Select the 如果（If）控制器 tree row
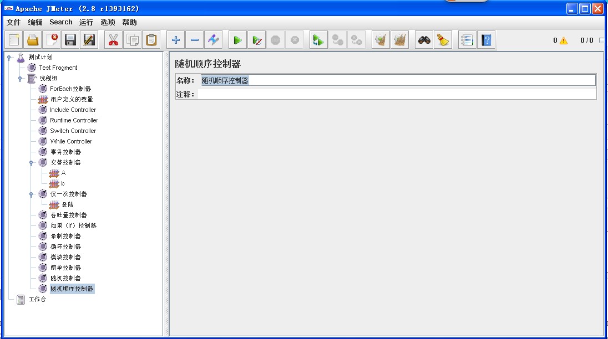The image size is (608, 339). [73, 225]
